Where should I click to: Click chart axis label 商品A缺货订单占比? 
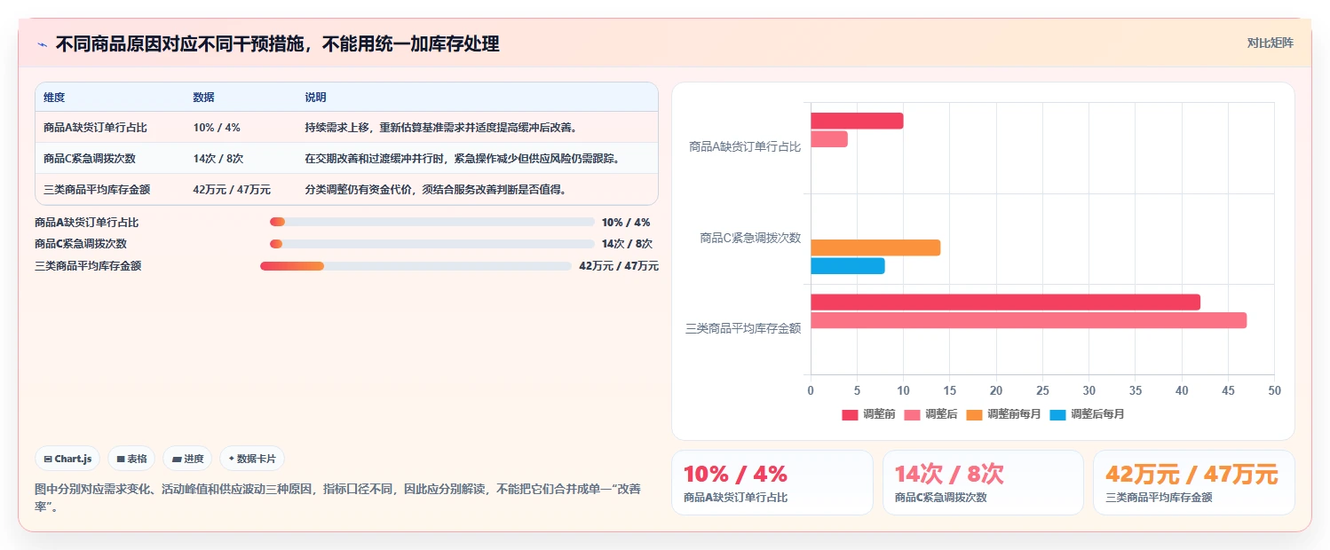[x=745, y=147]
